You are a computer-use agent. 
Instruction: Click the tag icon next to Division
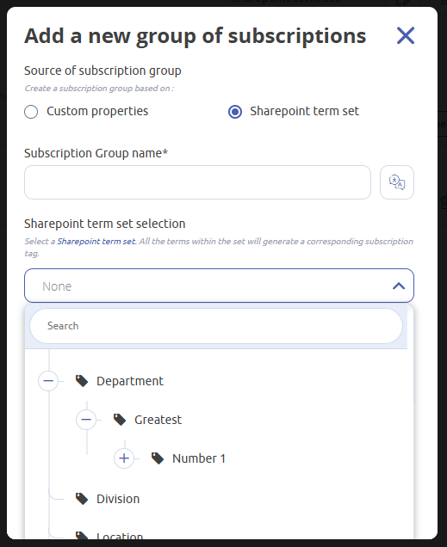(x=82, y=499)
